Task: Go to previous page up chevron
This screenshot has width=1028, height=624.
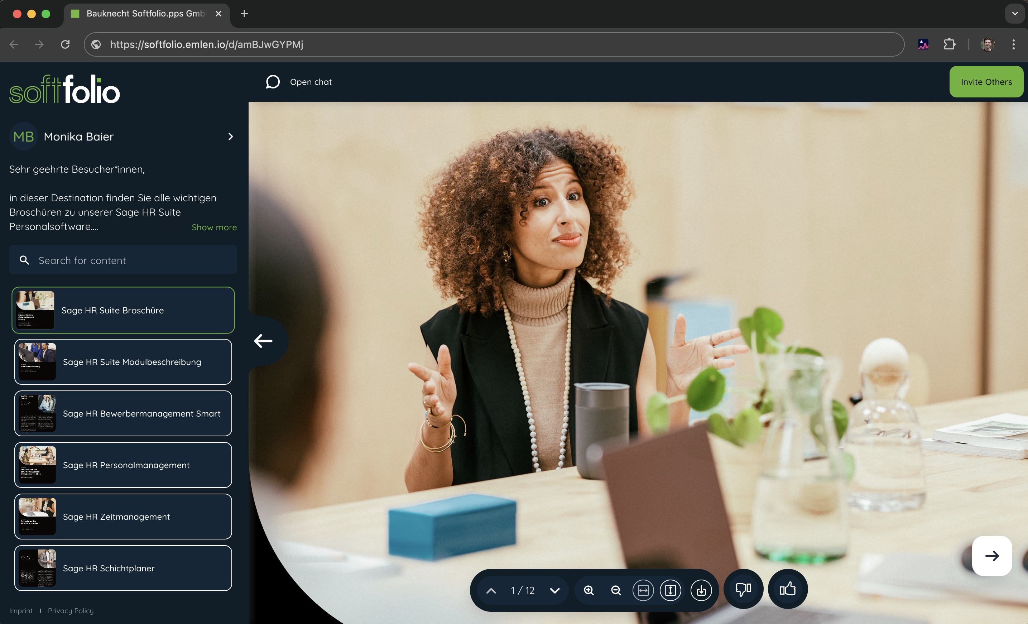Action: tap(491, 590)
